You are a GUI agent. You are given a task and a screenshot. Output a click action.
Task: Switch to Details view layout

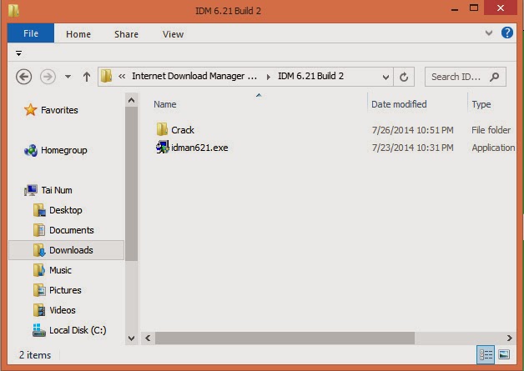point(486,354)
